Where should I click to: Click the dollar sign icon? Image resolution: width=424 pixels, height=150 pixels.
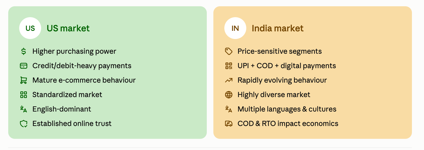click(x=24, y=51)
